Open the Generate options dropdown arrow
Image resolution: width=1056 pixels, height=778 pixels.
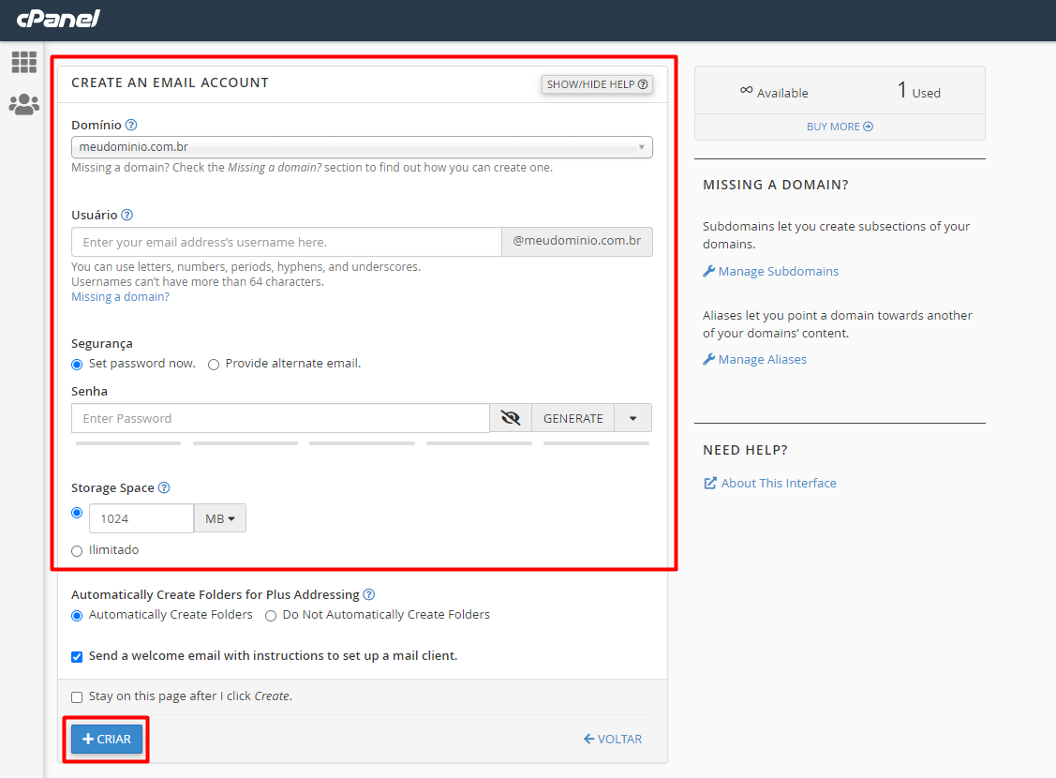pos(633,418)
